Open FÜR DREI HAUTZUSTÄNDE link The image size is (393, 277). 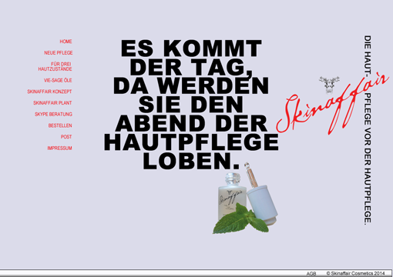55,66
